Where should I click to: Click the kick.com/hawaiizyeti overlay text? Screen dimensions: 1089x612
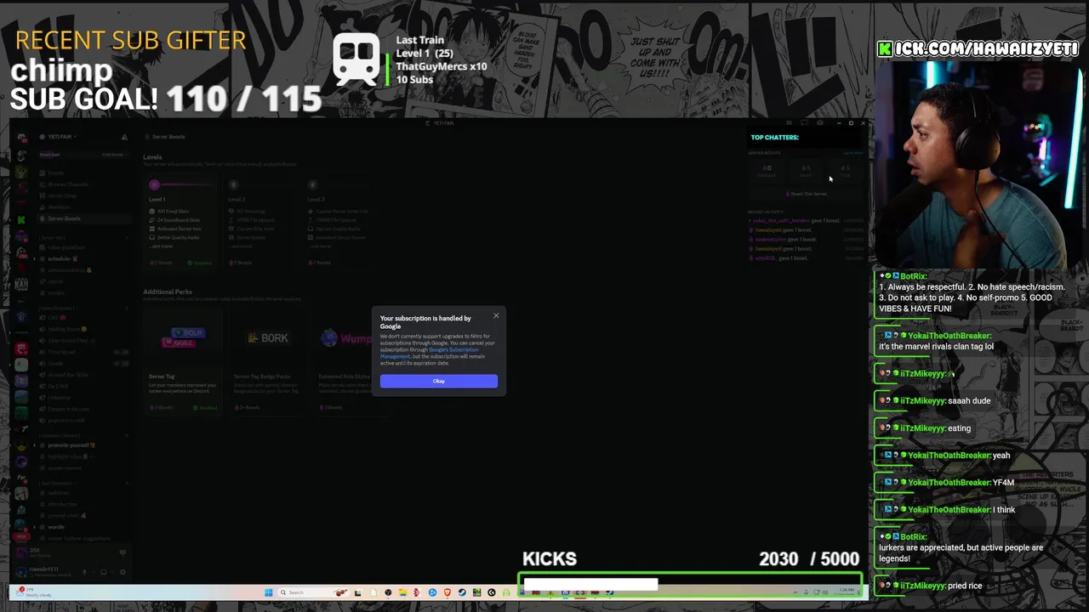[x=978, y=49]
